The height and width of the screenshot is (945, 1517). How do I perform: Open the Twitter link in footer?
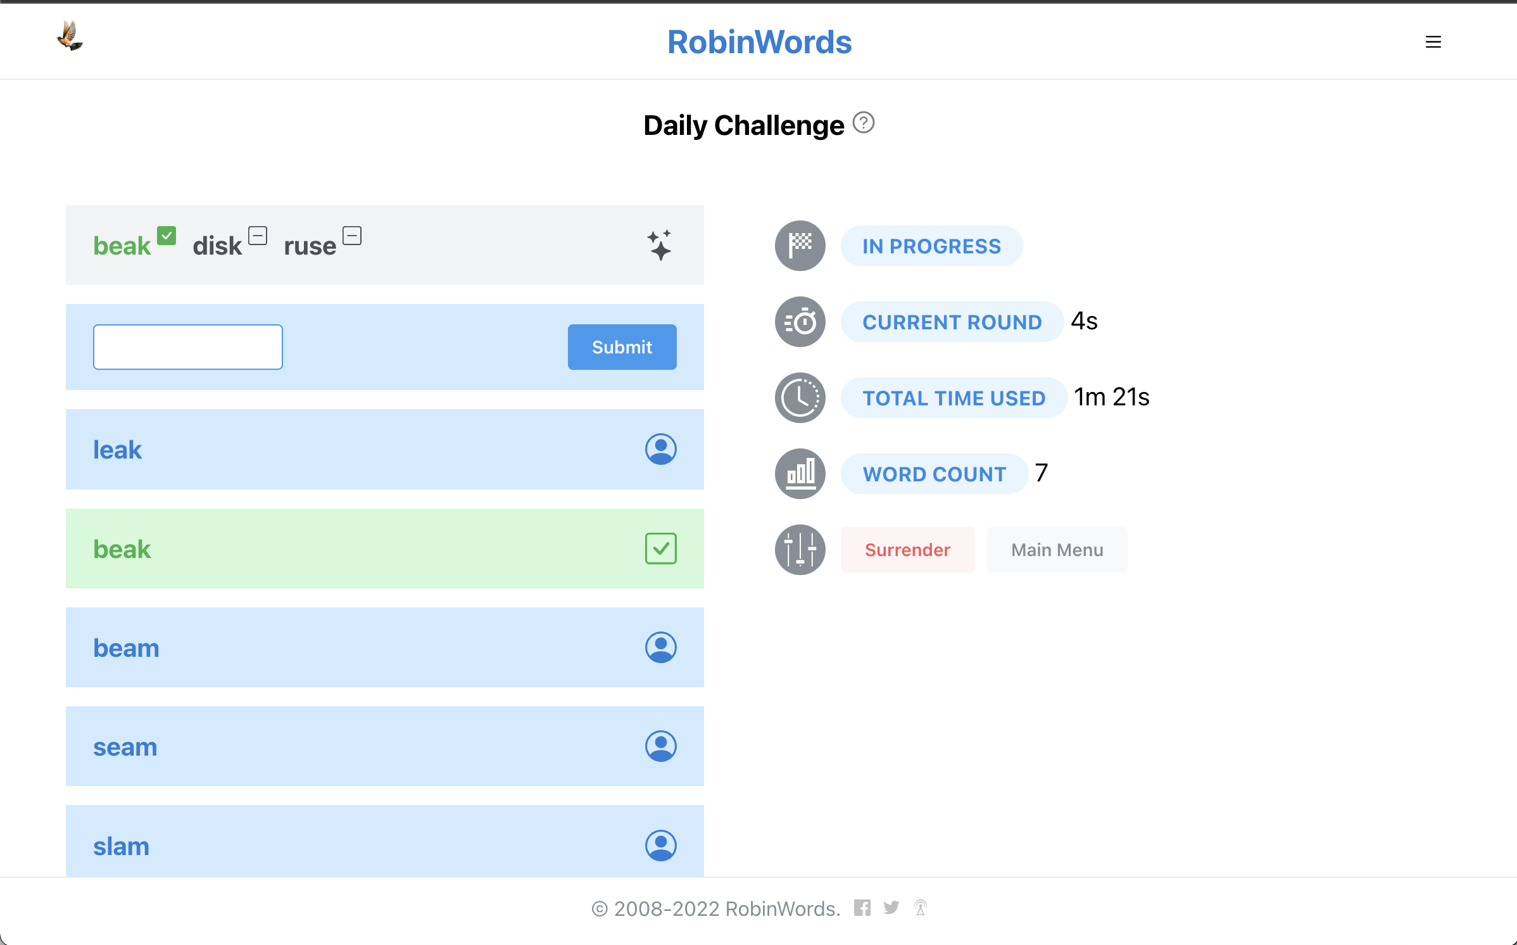click(x=891, y=908)
